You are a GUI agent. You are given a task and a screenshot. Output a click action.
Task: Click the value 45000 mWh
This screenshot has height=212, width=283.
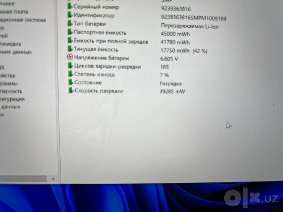click(175, 34)
